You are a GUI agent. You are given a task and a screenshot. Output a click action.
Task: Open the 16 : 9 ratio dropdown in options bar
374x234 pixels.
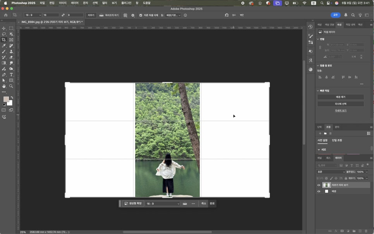(33, 15)
